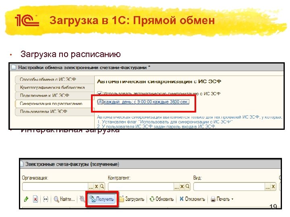Screen dimensions: 290x217
Task: Click the Настройки обмена window title icon
Action: 14,68
